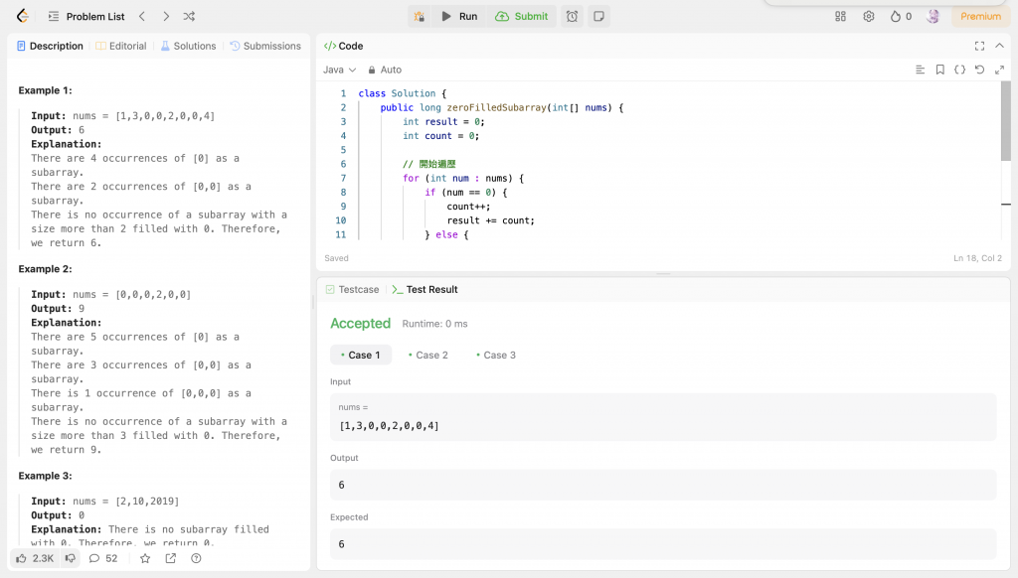Click the debugger bug icon
The image size is (1018, 578).
click(420, 16)
